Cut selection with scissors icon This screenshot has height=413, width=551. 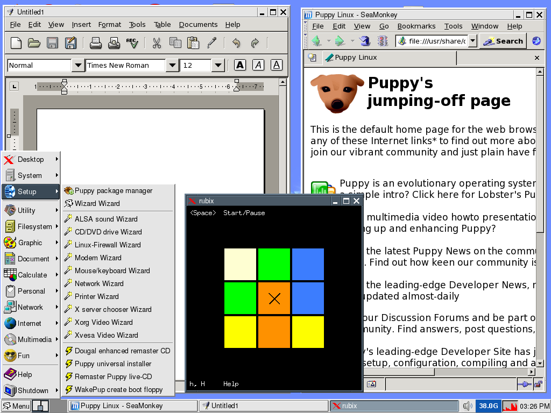coord(157,43)
